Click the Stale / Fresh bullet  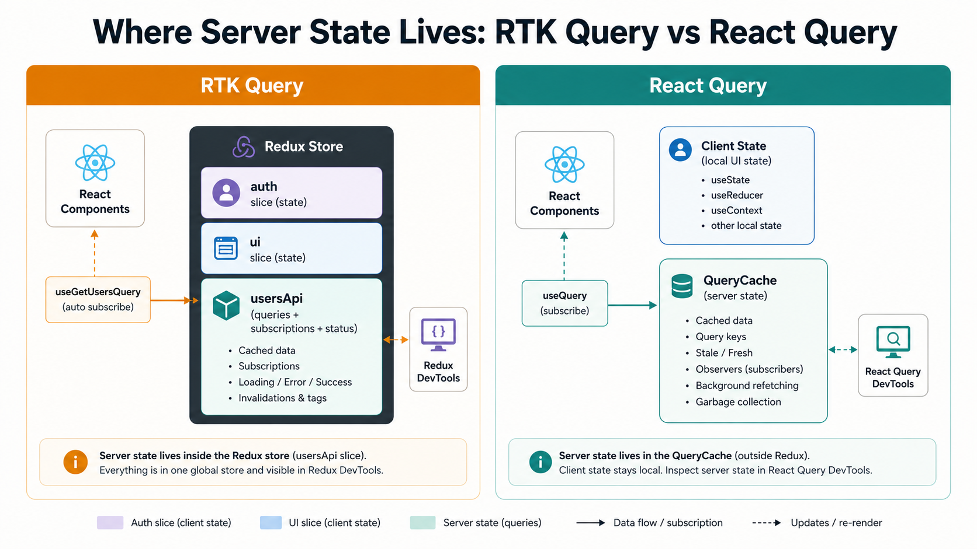click(x=724, y=353)
